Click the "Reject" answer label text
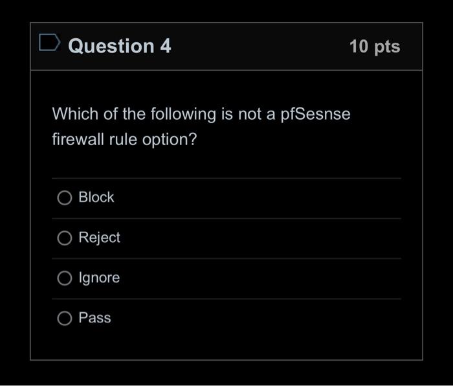The height and width of the screenshot is (386, 453). (99, 238)
